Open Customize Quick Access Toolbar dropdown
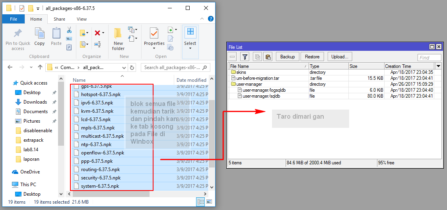Viewport: 447px width, 210px height. point(38,9)
